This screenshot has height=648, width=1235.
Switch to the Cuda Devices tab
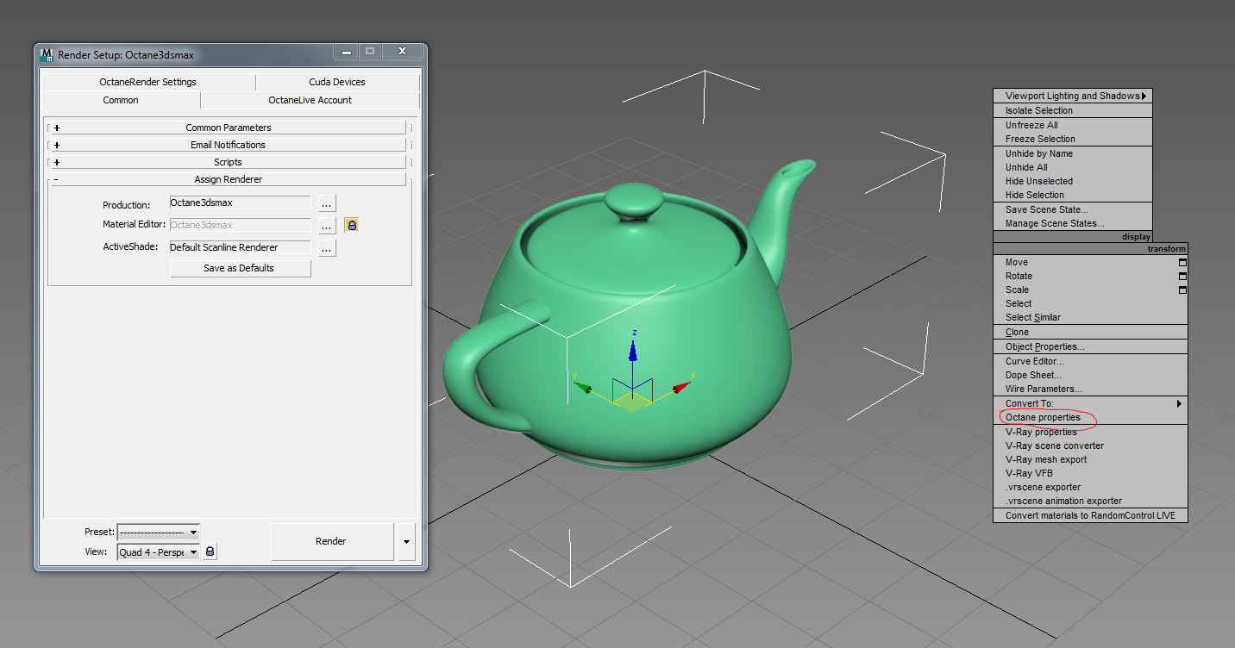point(337,82)
